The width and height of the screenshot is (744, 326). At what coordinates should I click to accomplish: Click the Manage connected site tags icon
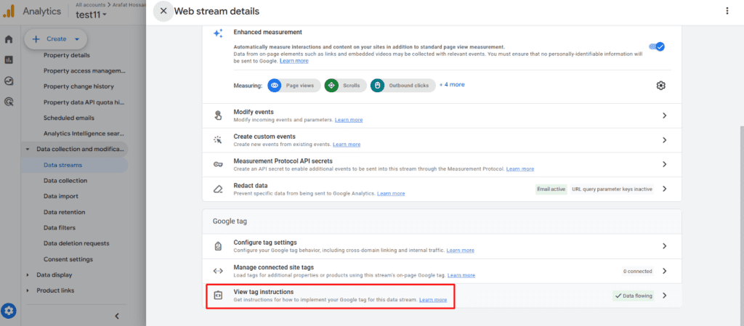tap(218, 271)
